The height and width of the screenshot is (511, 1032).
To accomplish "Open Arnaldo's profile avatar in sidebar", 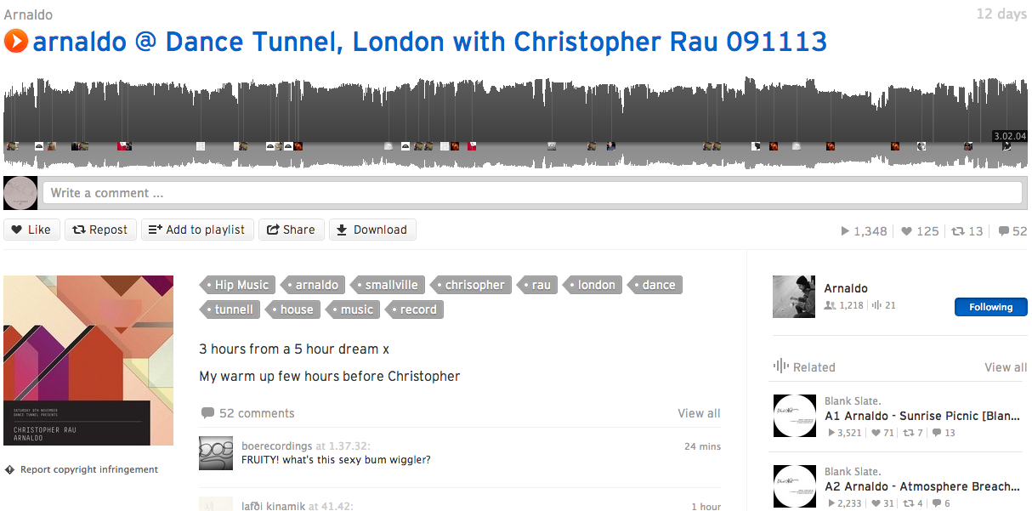I will click(794, 297).
